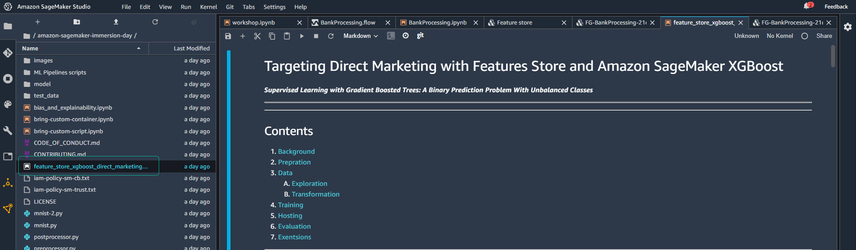The width and height of the screenshot is (856, 250).
Task: Paste cells from clipboard
Action: (287, 36)
